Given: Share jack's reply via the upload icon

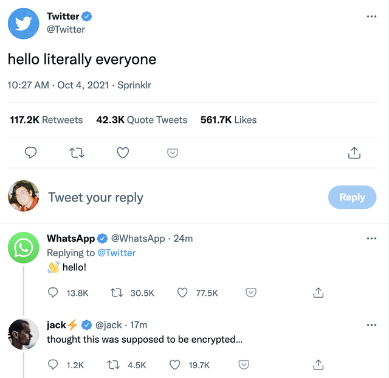Looking at the screenshot, I should 317,365.
